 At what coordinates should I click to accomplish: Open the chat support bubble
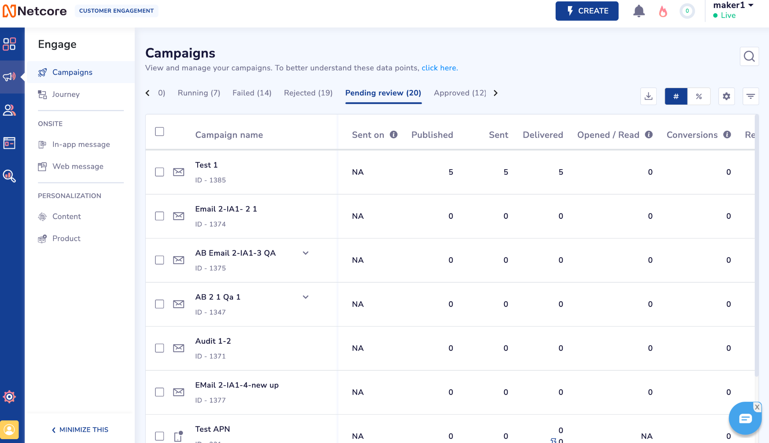point(745,418)
